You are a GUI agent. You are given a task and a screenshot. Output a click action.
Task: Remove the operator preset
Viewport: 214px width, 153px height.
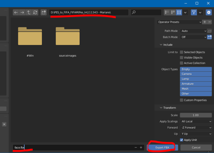[x=209, y=22]
